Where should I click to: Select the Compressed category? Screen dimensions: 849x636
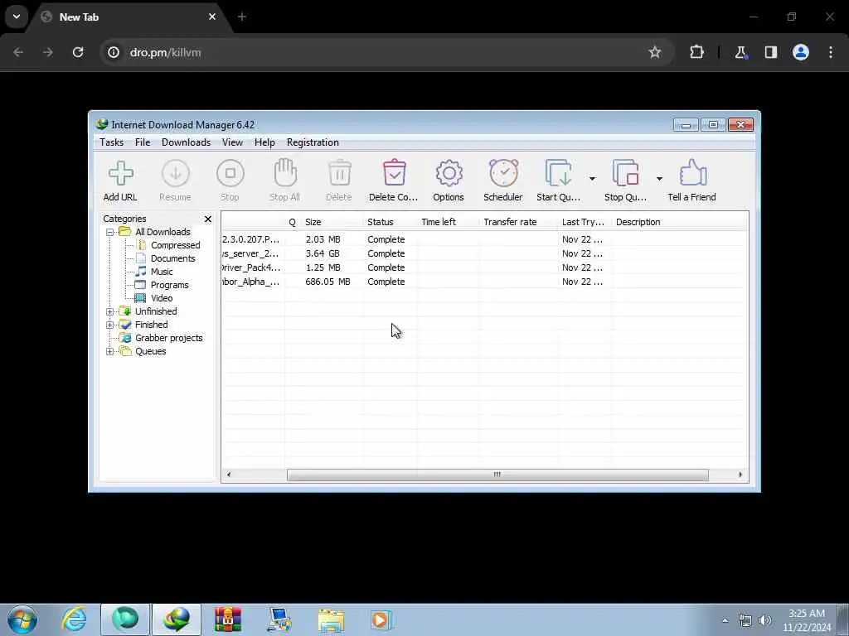pos(176,245)
